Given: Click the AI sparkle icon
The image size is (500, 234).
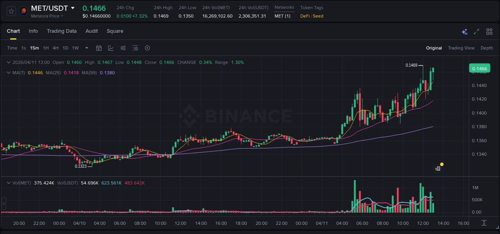Looking at the screenshot, I should (464, 32).
